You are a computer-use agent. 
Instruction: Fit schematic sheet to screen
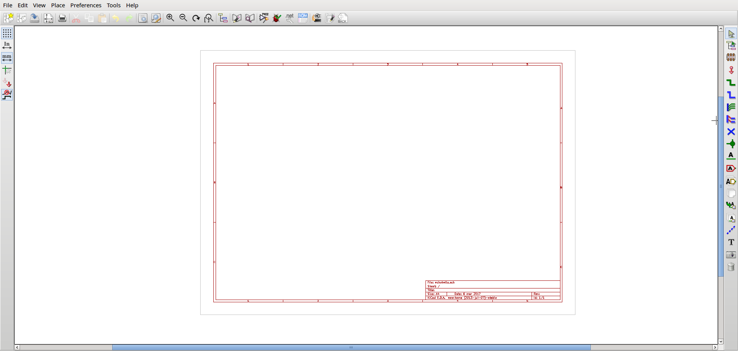click(209, 18)
